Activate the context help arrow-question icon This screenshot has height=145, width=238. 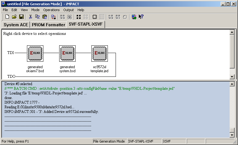point(141,17)
